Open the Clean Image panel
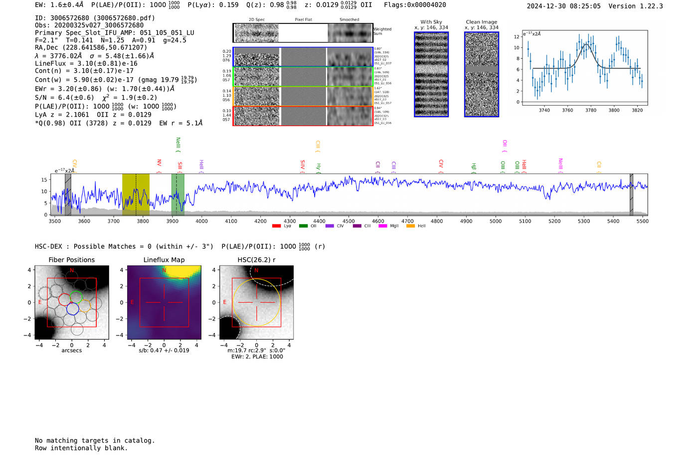The width and height of the screenshot is (698, 475). coord(482,74)
